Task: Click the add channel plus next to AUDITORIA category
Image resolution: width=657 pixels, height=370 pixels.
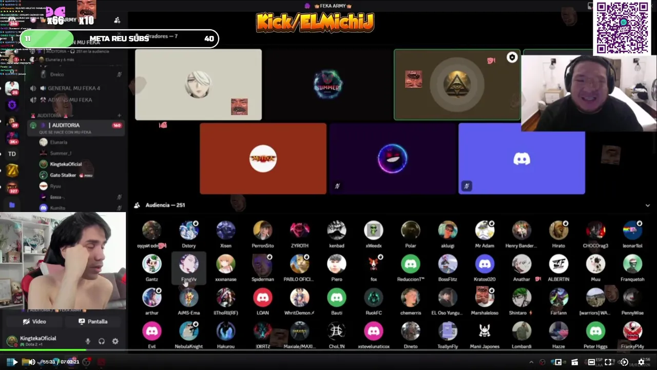Action: (x=119, y=115)
